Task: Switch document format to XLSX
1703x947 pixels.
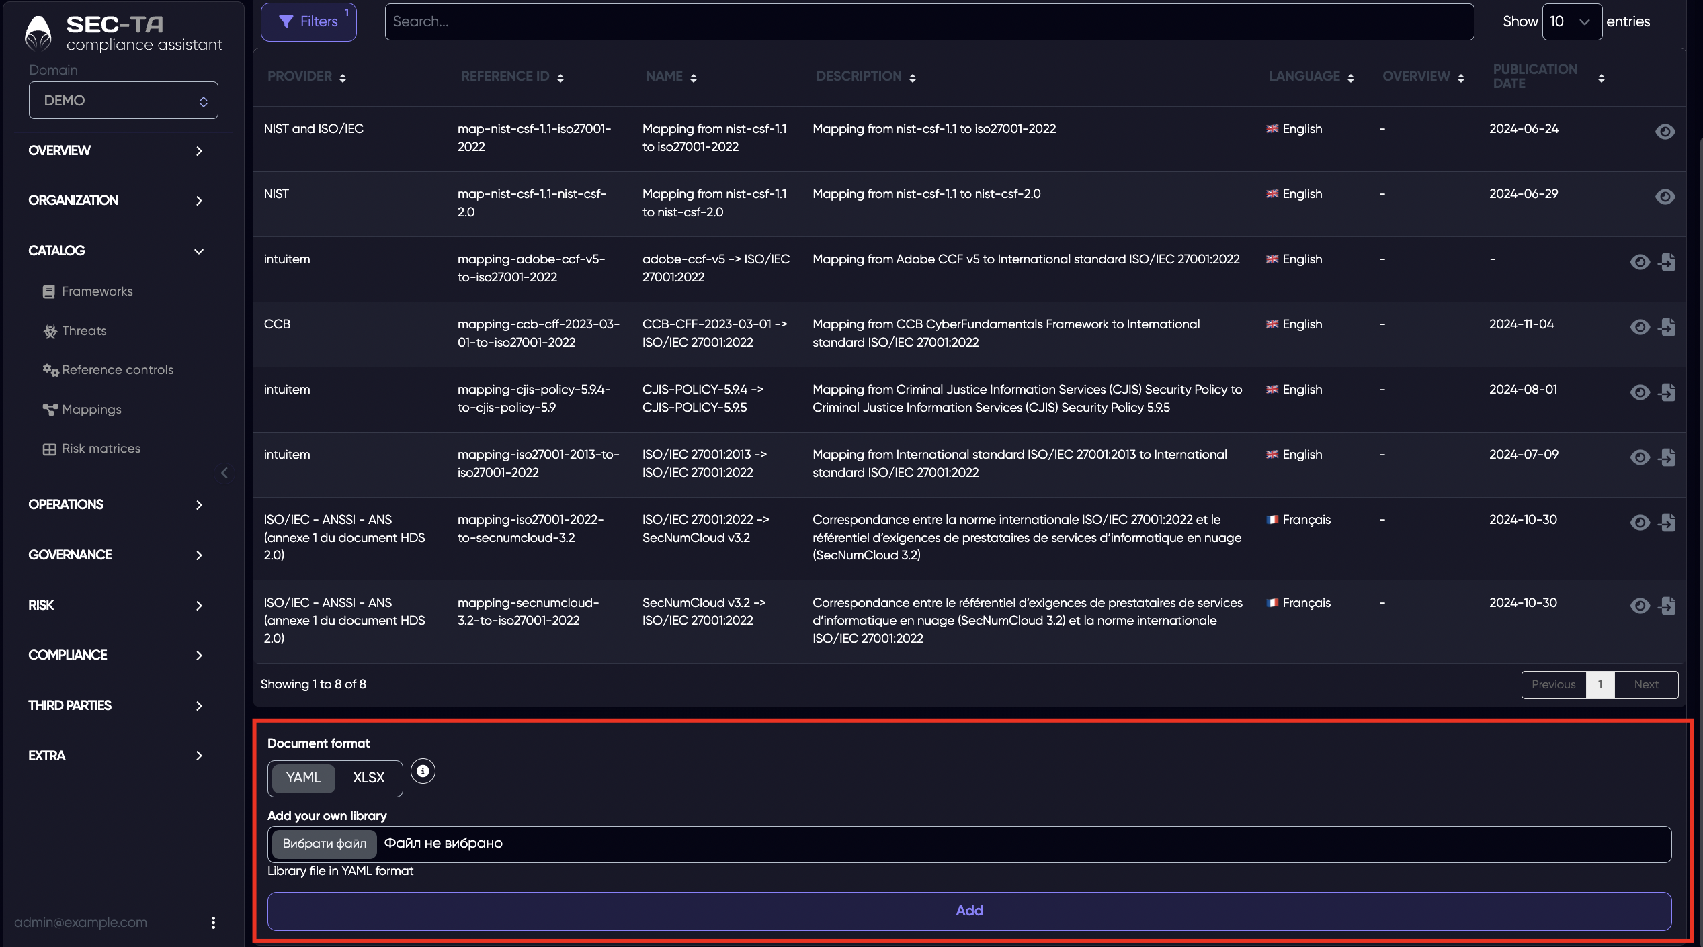Action: coord(368,778)
